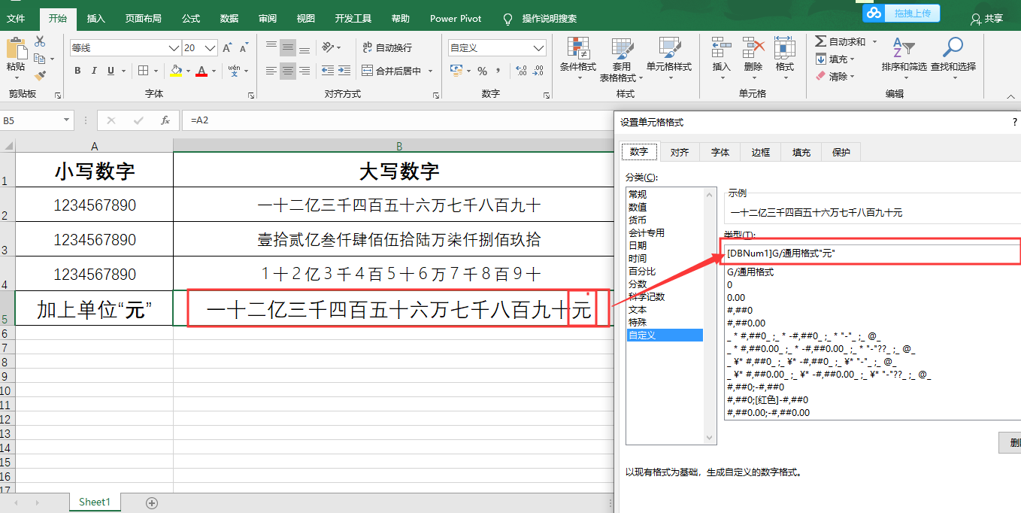Image resolution: width=1021 pixels, height=513 pixels.
Task: Open Conditional Formatting (条件格式)
Action: (x=577, y=60)
